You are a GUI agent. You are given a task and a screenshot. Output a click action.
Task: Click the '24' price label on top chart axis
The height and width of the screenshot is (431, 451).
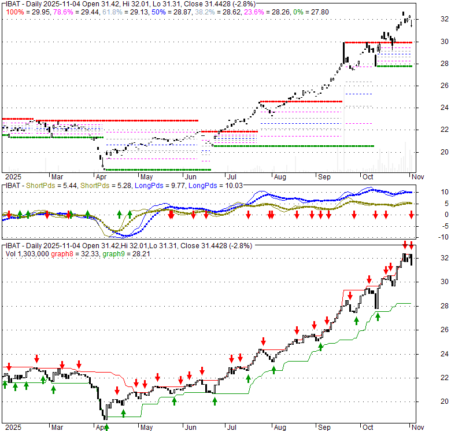(445, 108)
